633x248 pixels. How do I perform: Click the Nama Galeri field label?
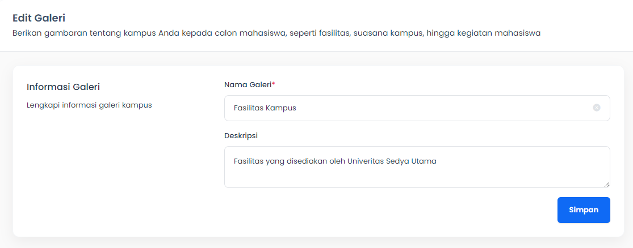[248, 84]
